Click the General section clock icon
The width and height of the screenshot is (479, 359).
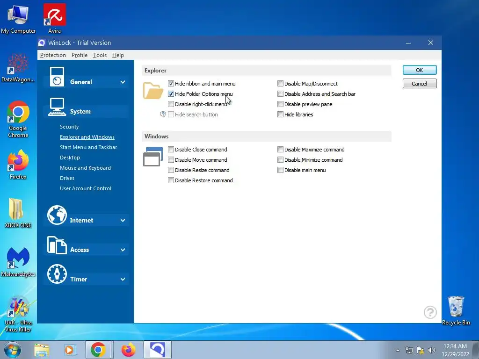pos(57,77)
